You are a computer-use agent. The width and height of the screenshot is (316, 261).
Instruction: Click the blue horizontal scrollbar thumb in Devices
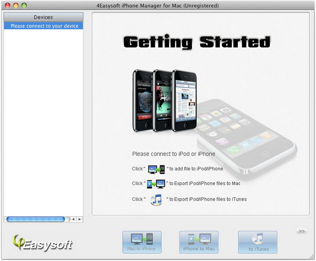pyautogui.click(x=36, y=219)
